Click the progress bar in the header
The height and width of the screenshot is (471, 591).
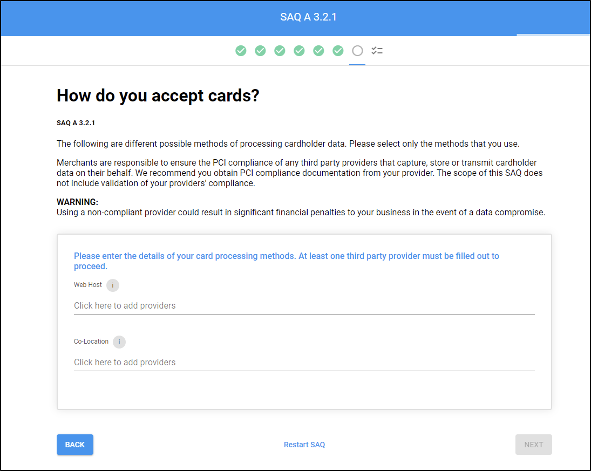(553, 35)
